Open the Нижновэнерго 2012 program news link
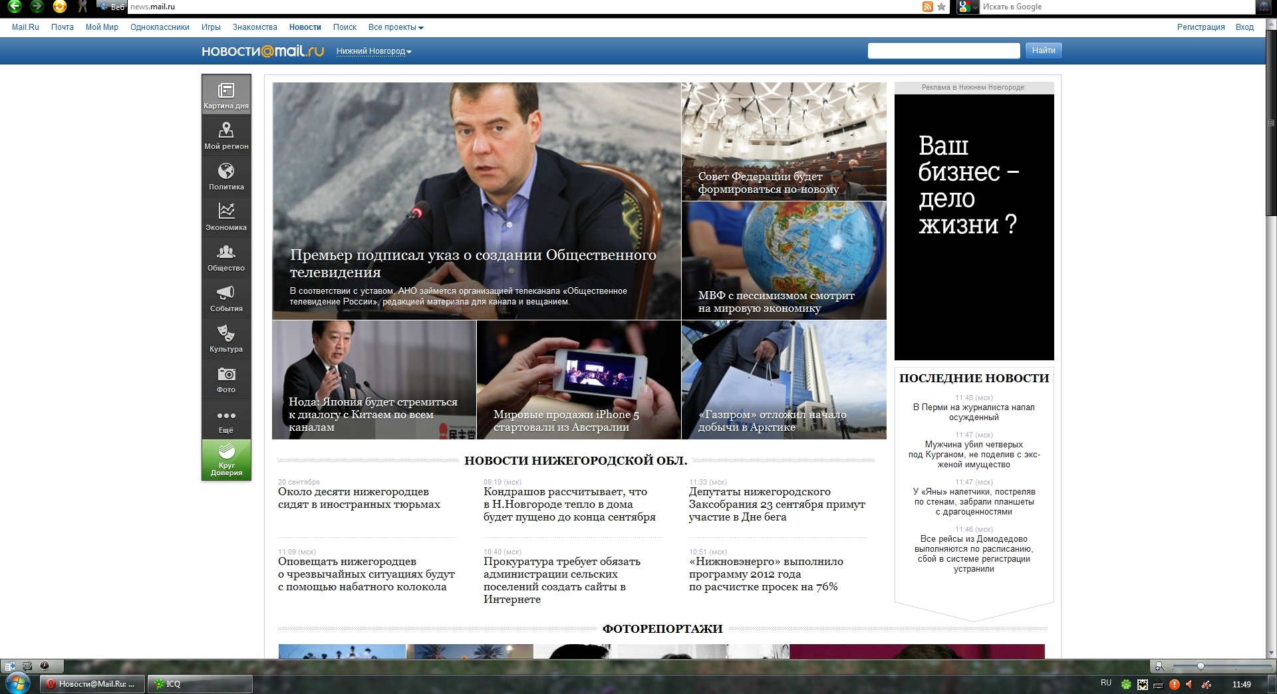 (766, 574)
